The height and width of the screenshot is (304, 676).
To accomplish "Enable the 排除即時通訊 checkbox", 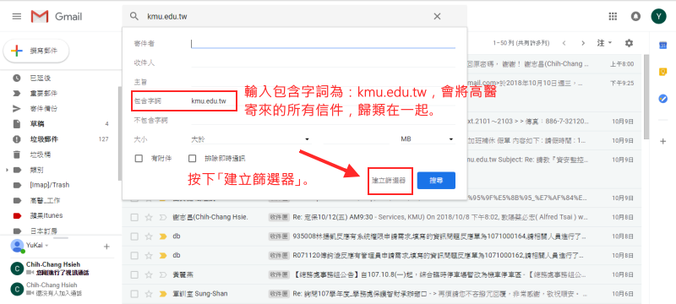I will tap(193, 159).
